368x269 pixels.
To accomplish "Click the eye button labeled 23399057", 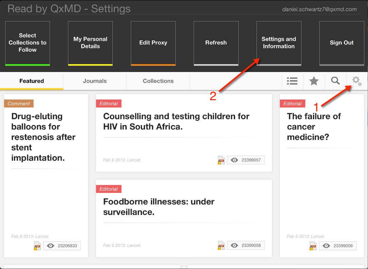I will [246, 160].
